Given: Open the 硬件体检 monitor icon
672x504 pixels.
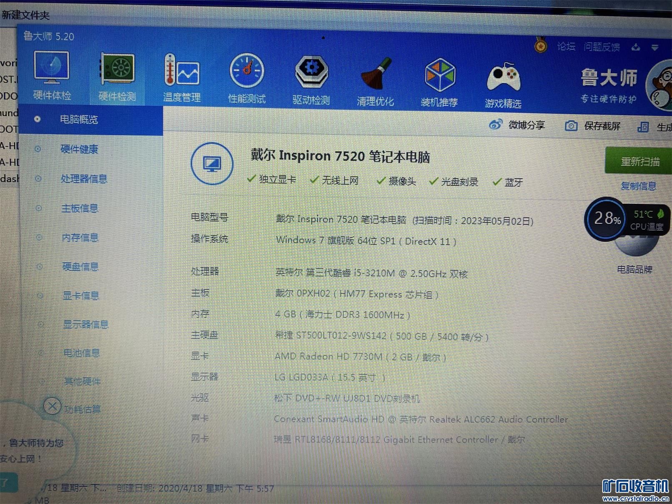Looking at the screenshot, I should tap(52, 67).
